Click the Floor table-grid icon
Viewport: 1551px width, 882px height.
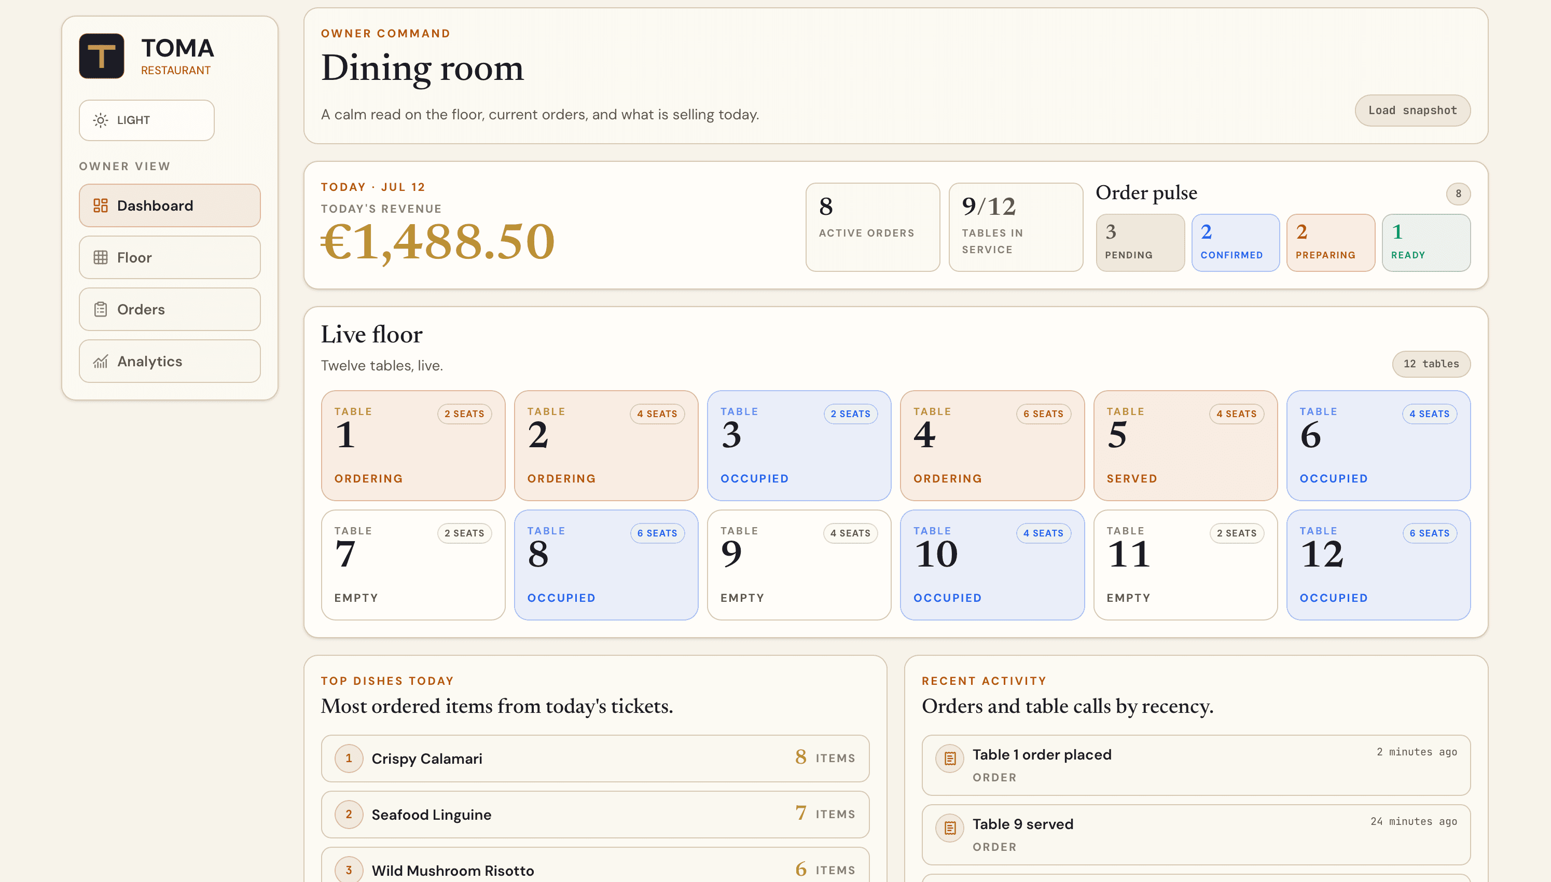pos(101,257)
